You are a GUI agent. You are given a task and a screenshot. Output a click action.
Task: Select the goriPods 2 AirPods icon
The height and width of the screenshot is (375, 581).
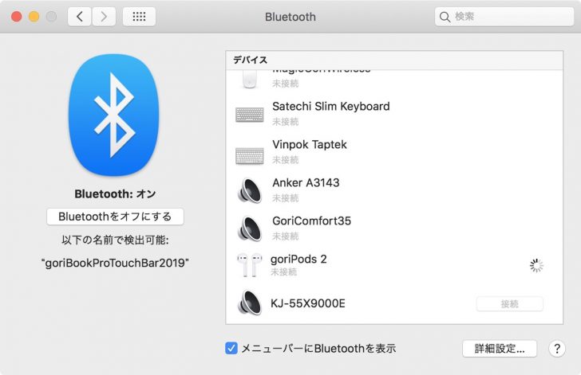[x=249, y=265]
